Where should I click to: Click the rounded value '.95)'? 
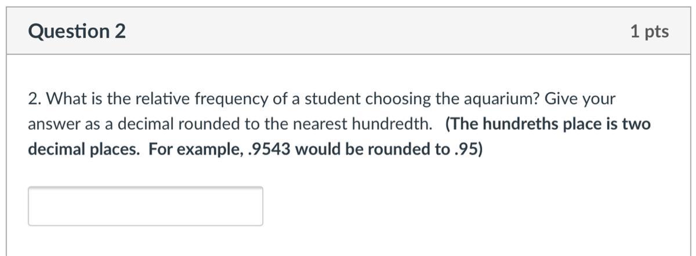[x=467, y=149]
